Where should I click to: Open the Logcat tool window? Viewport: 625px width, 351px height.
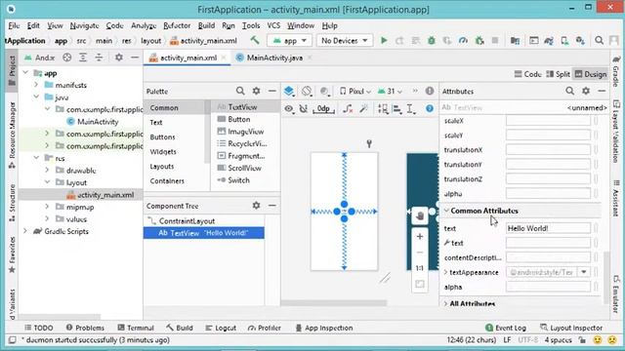click(221, 328)
